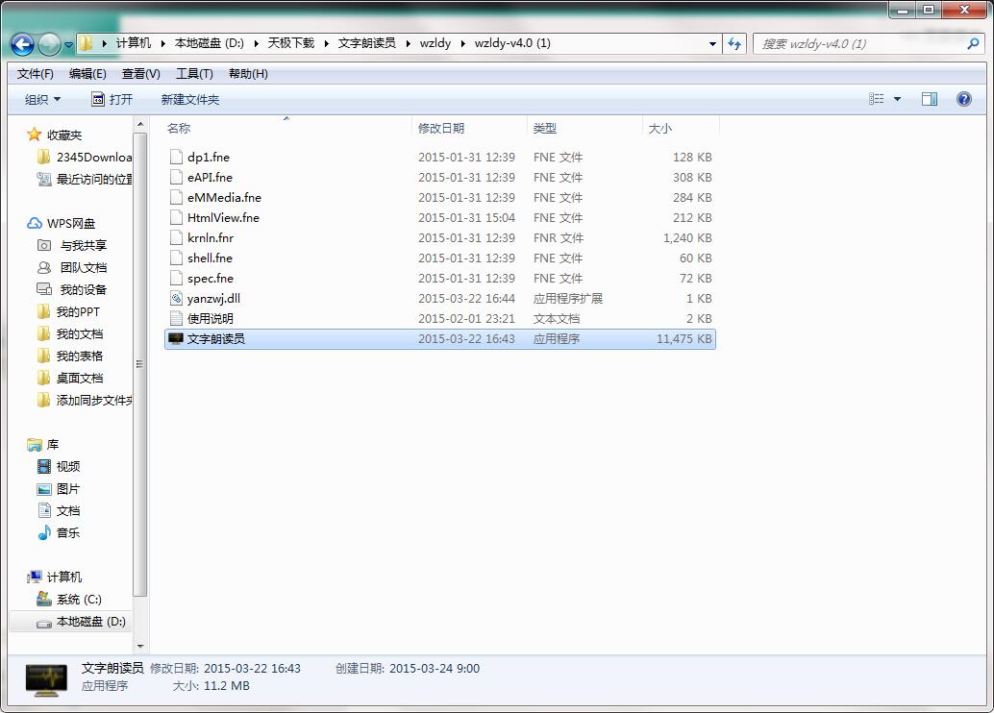Click the 文字朗读员 application icon in list
Viewport: 994px width, 713px height.
pyautogui.click(x=176, y=338)
